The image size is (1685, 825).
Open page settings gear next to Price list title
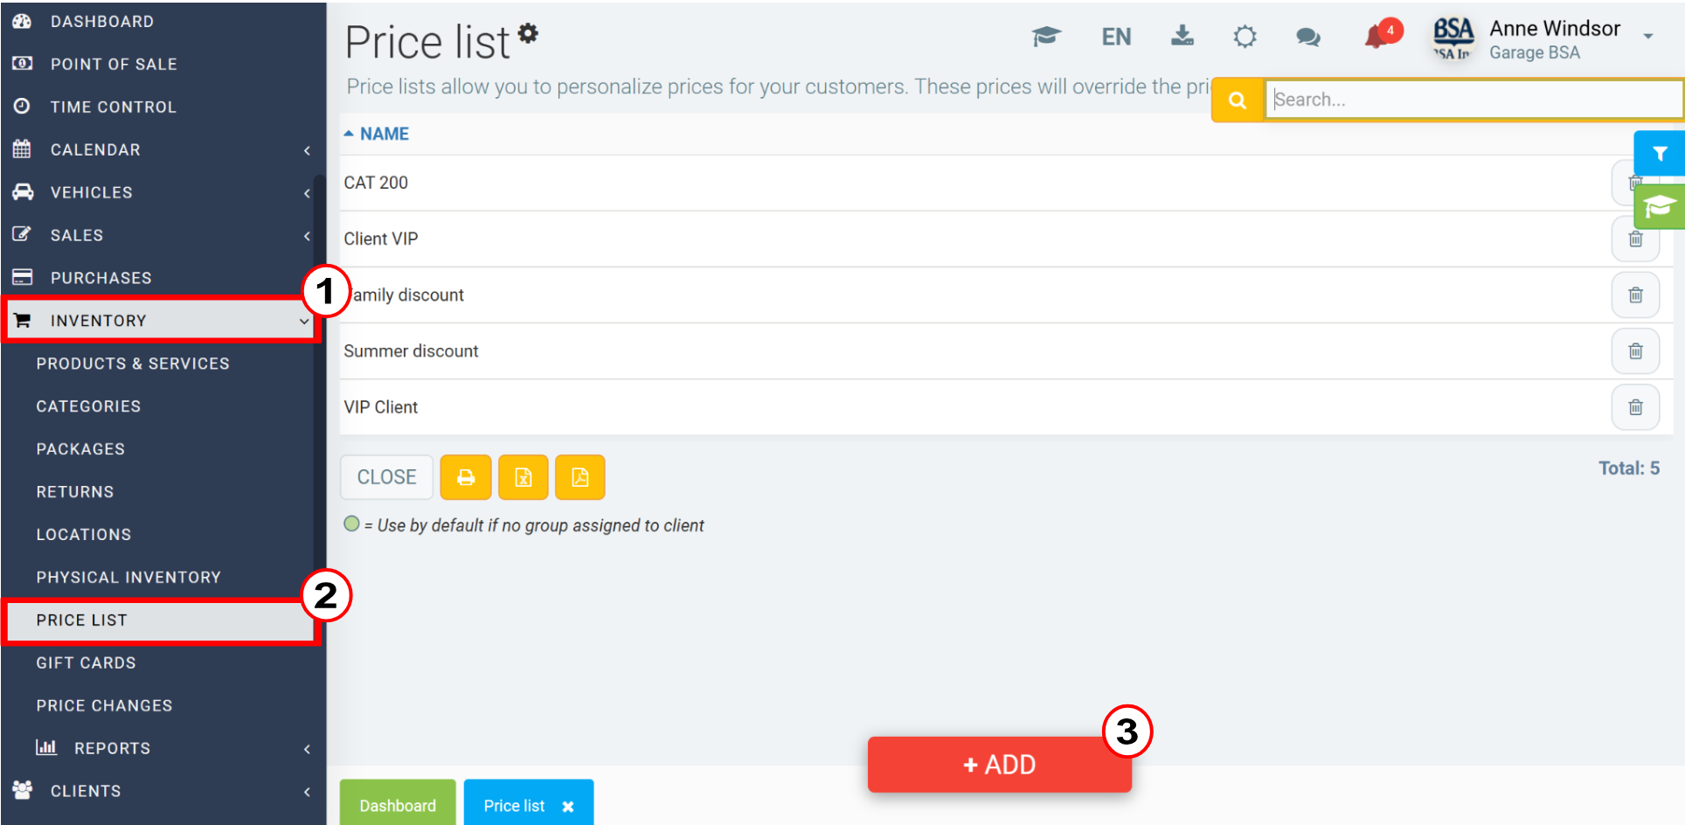click(x=528, y=33)
